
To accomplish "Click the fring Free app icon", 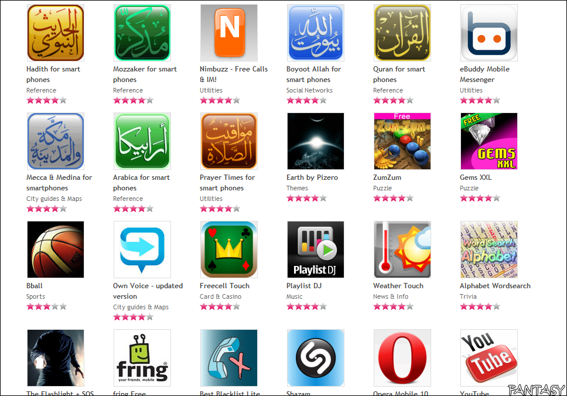I will tap(142, 358).
